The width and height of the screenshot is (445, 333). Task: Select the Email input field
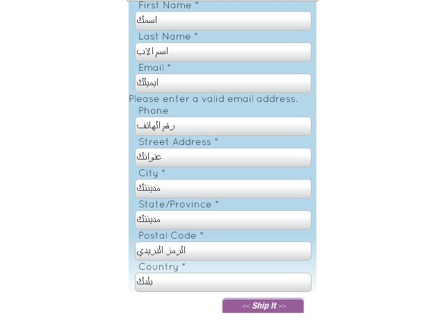[x=223, y=83]
